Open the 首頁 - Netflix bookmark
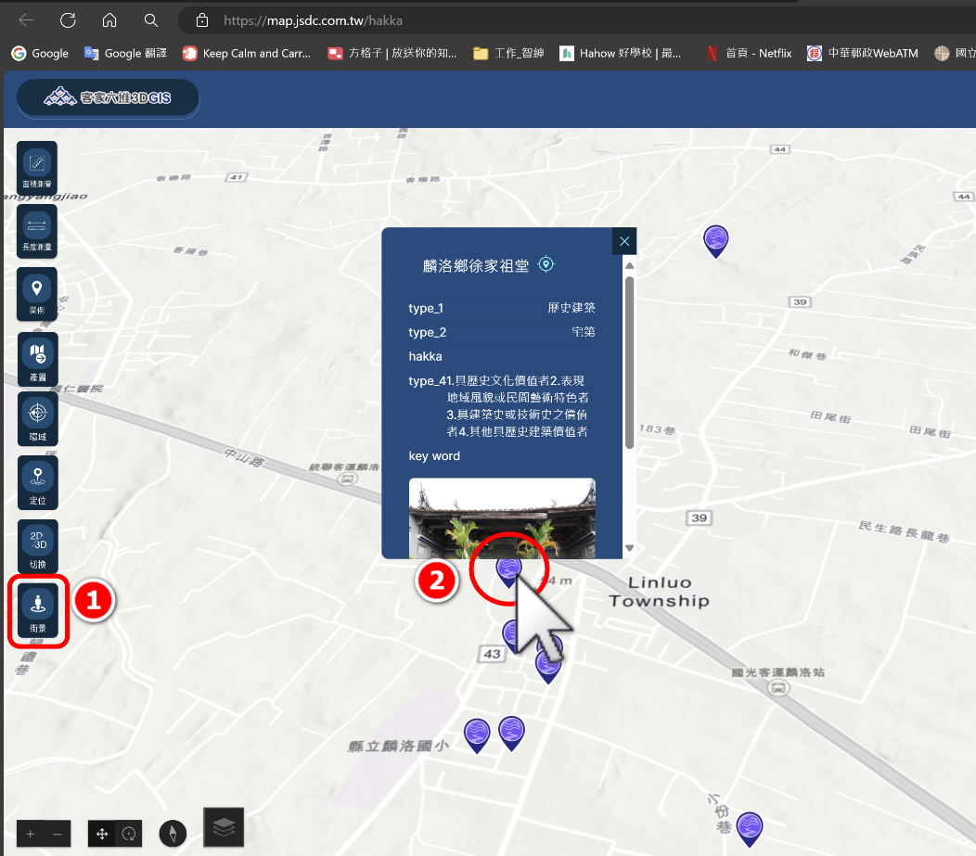976x856 pixels. pos(750,54)
